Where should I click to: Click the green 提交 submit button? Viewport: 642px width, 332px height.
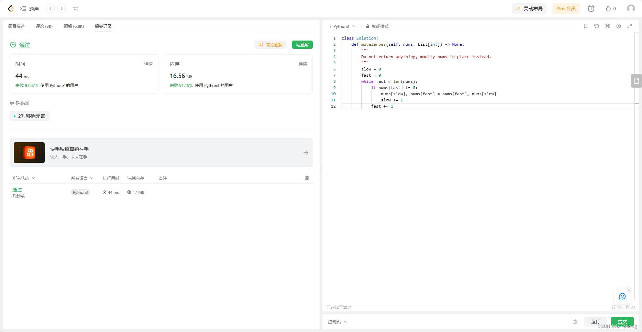(622, 322)
